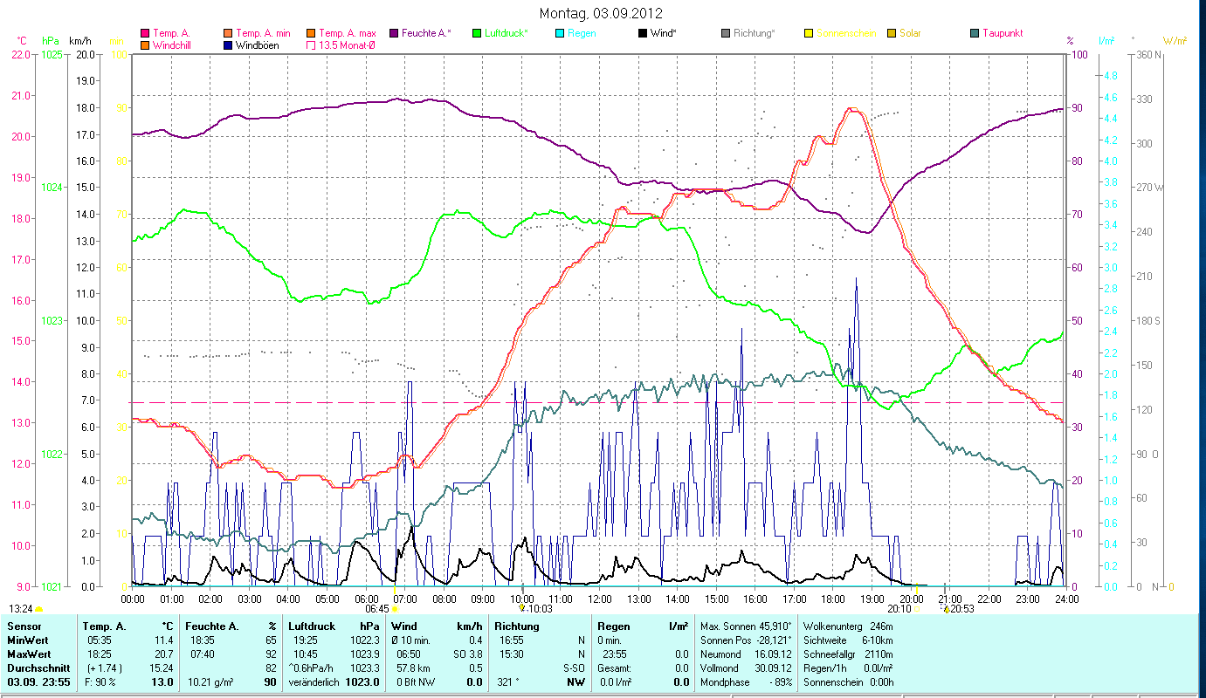Click the F: 90 % value

(x=100, y=681)
